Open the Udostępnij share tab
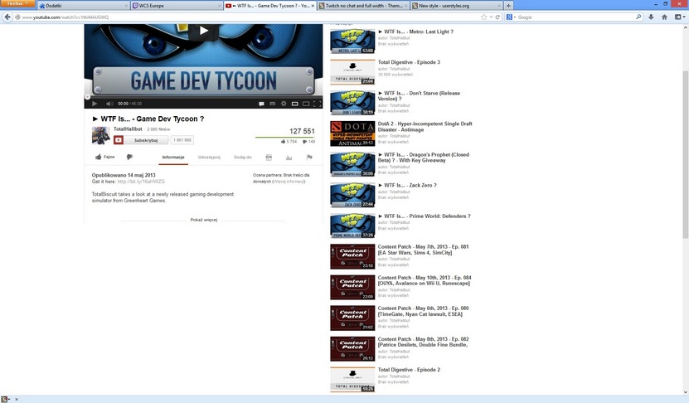Viewport: 689px width, 403px height. tap(209, 158)
